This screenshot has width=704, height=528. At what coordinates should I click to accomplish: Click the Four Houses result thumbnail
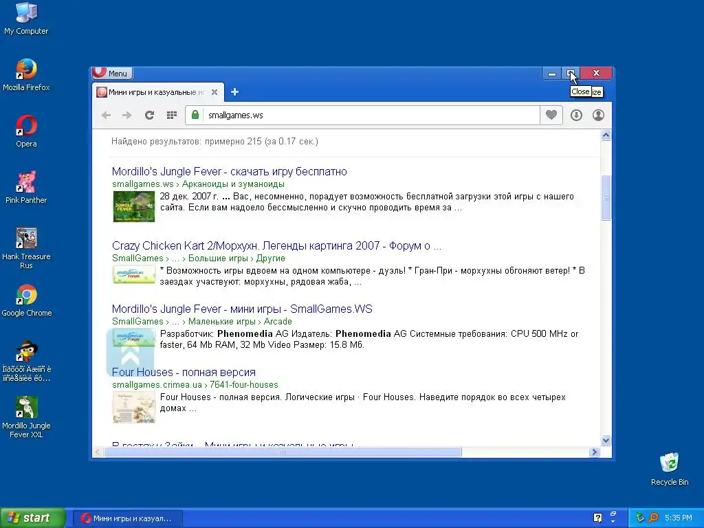pos(134,407)
